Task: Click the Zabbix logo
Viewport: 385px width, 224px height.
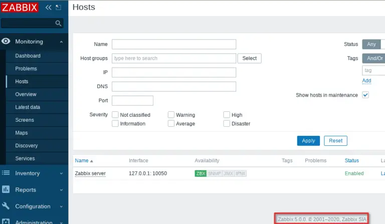Action: 20,8
